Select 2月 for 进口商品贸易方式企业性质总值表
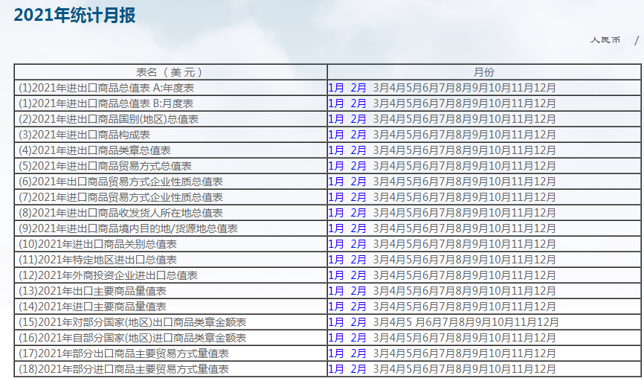Viewport: 644px width, 378px height. (358, 197)
